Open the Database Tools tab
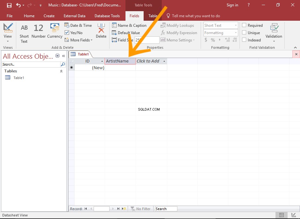Screen dimensions: 300x219 click(107, 16)
